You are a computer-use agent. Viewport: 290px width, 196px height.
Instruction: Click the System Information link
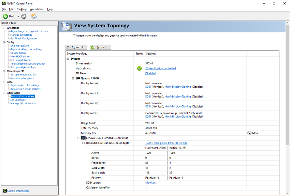point(18,191)
